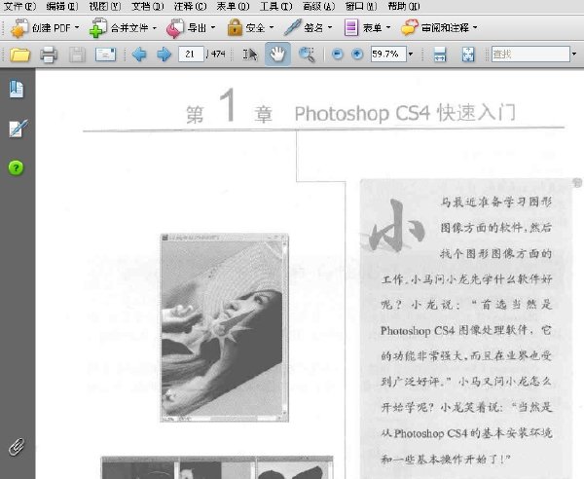Expand the 审阅和注释 dropdown arrow

[475, 27]
